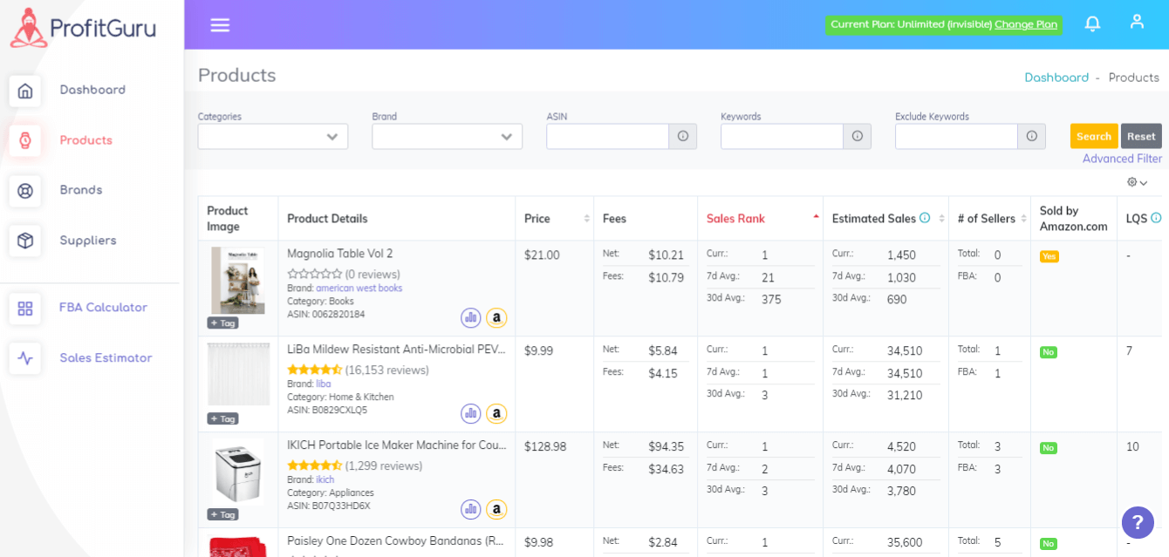Open Amazon icon for Magnolia Table Vol 2
Screen dimensions: 1169x557
[496, 317]
